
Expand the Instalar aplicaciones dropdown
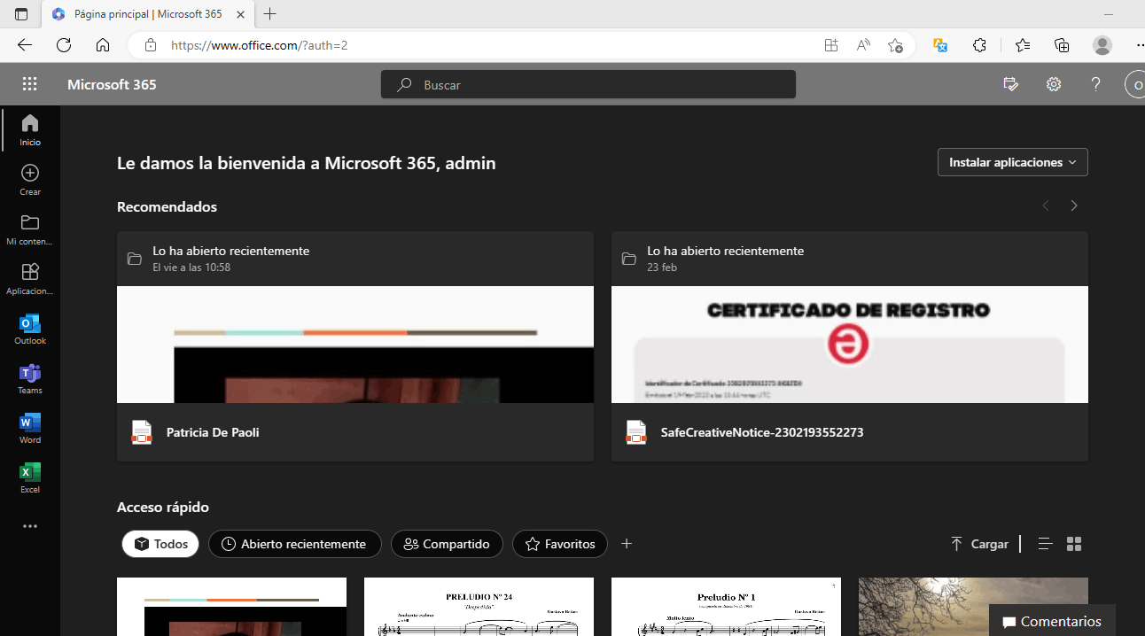click(1013, 162)
